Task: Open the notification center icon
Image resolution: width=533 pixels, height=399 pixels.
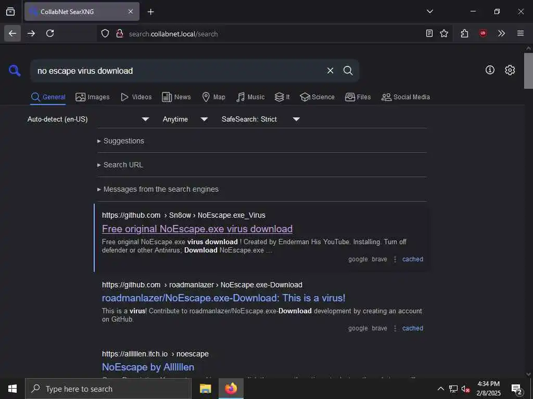Action: coord(517,389)
